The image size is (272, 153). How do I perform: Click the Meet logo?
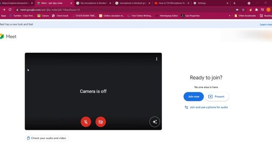coord(8,37)
